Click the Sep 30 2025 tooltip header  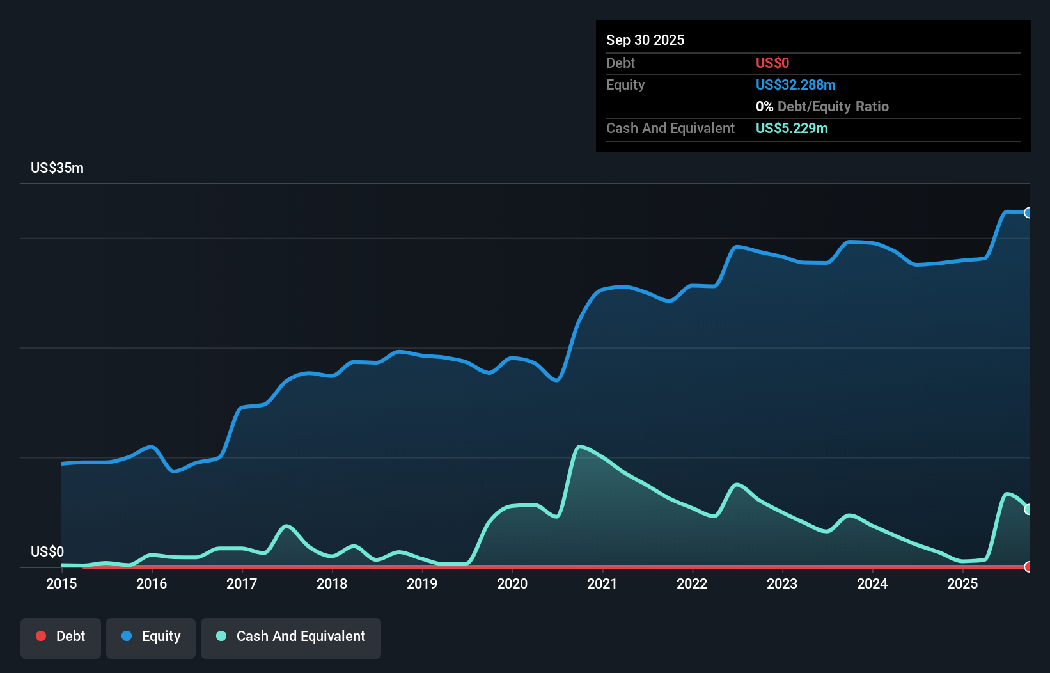[x=645, y=40]
